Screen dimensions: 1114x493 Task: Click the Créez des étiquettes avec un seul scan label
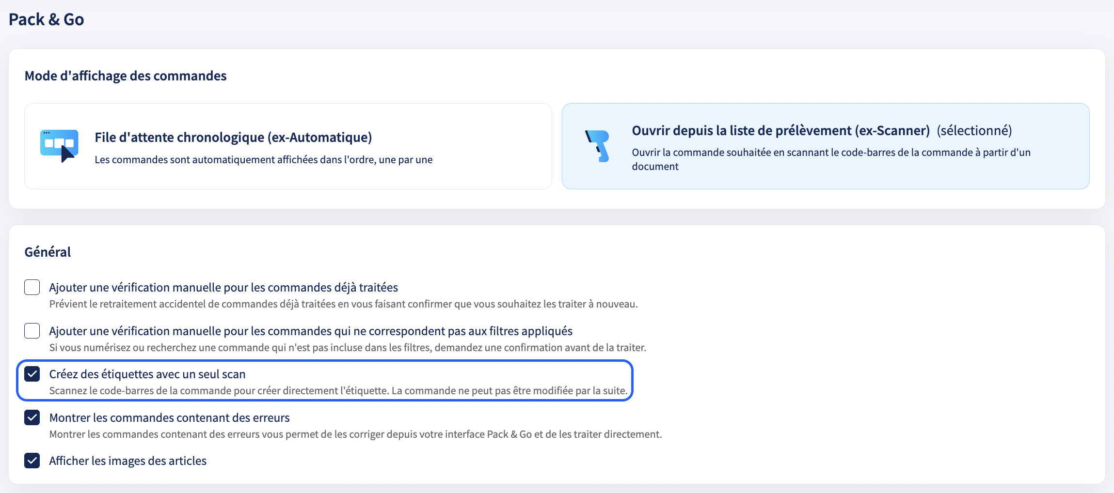pos(147,374)
